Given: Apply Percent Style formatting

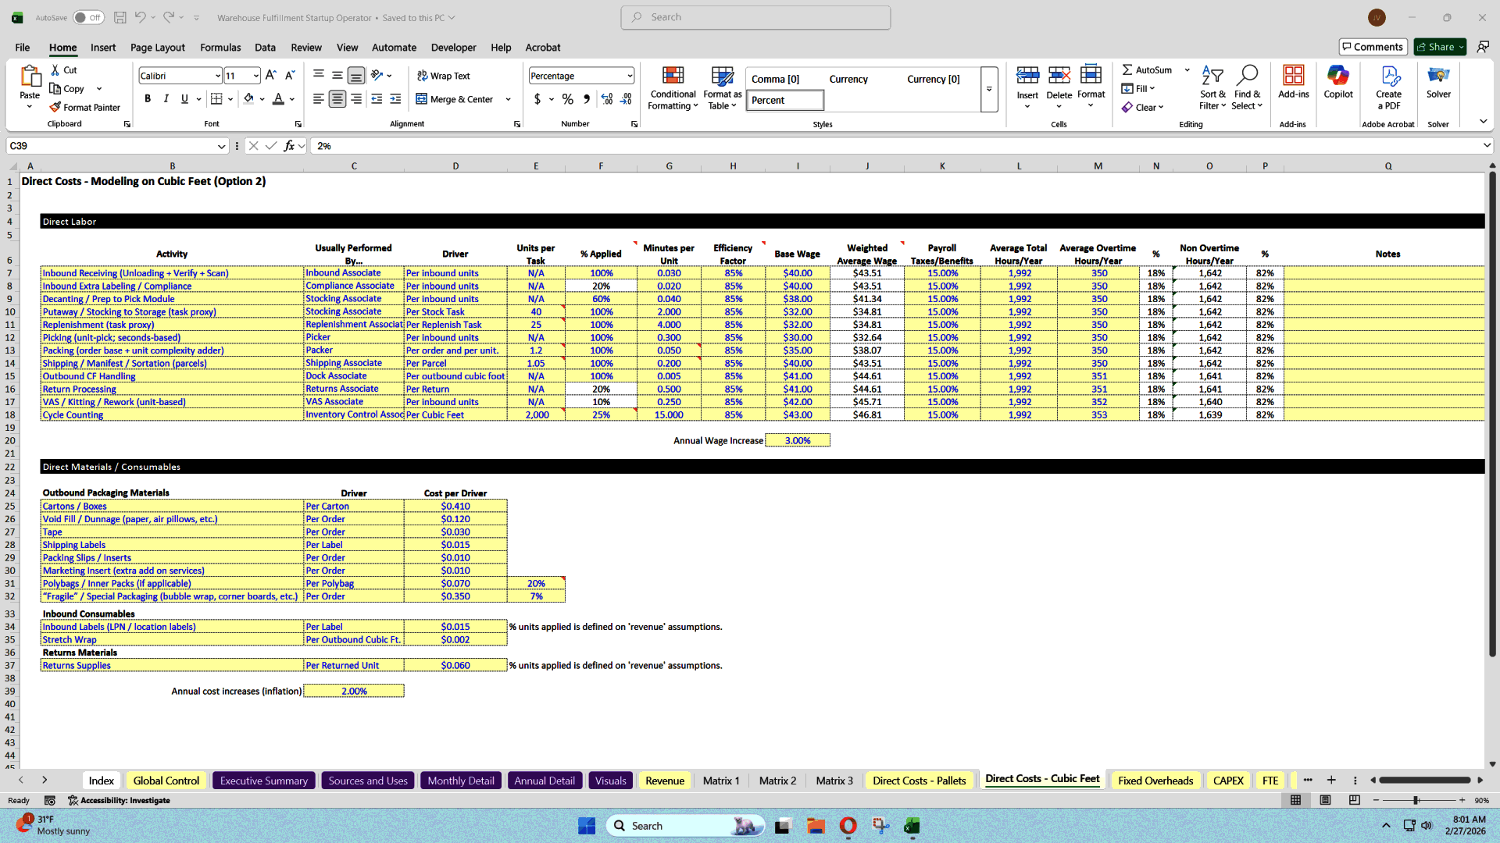Looking at the screenshot, I should [x=568, y=99].
